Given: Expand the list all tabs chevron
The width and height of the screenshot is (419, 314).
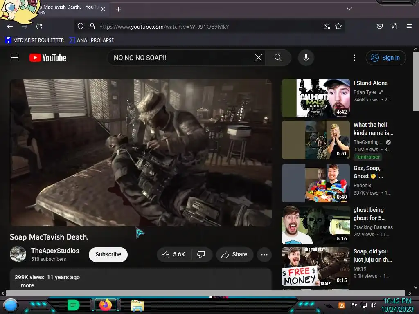Looking at the screenshot, I should tap(349, 9).
